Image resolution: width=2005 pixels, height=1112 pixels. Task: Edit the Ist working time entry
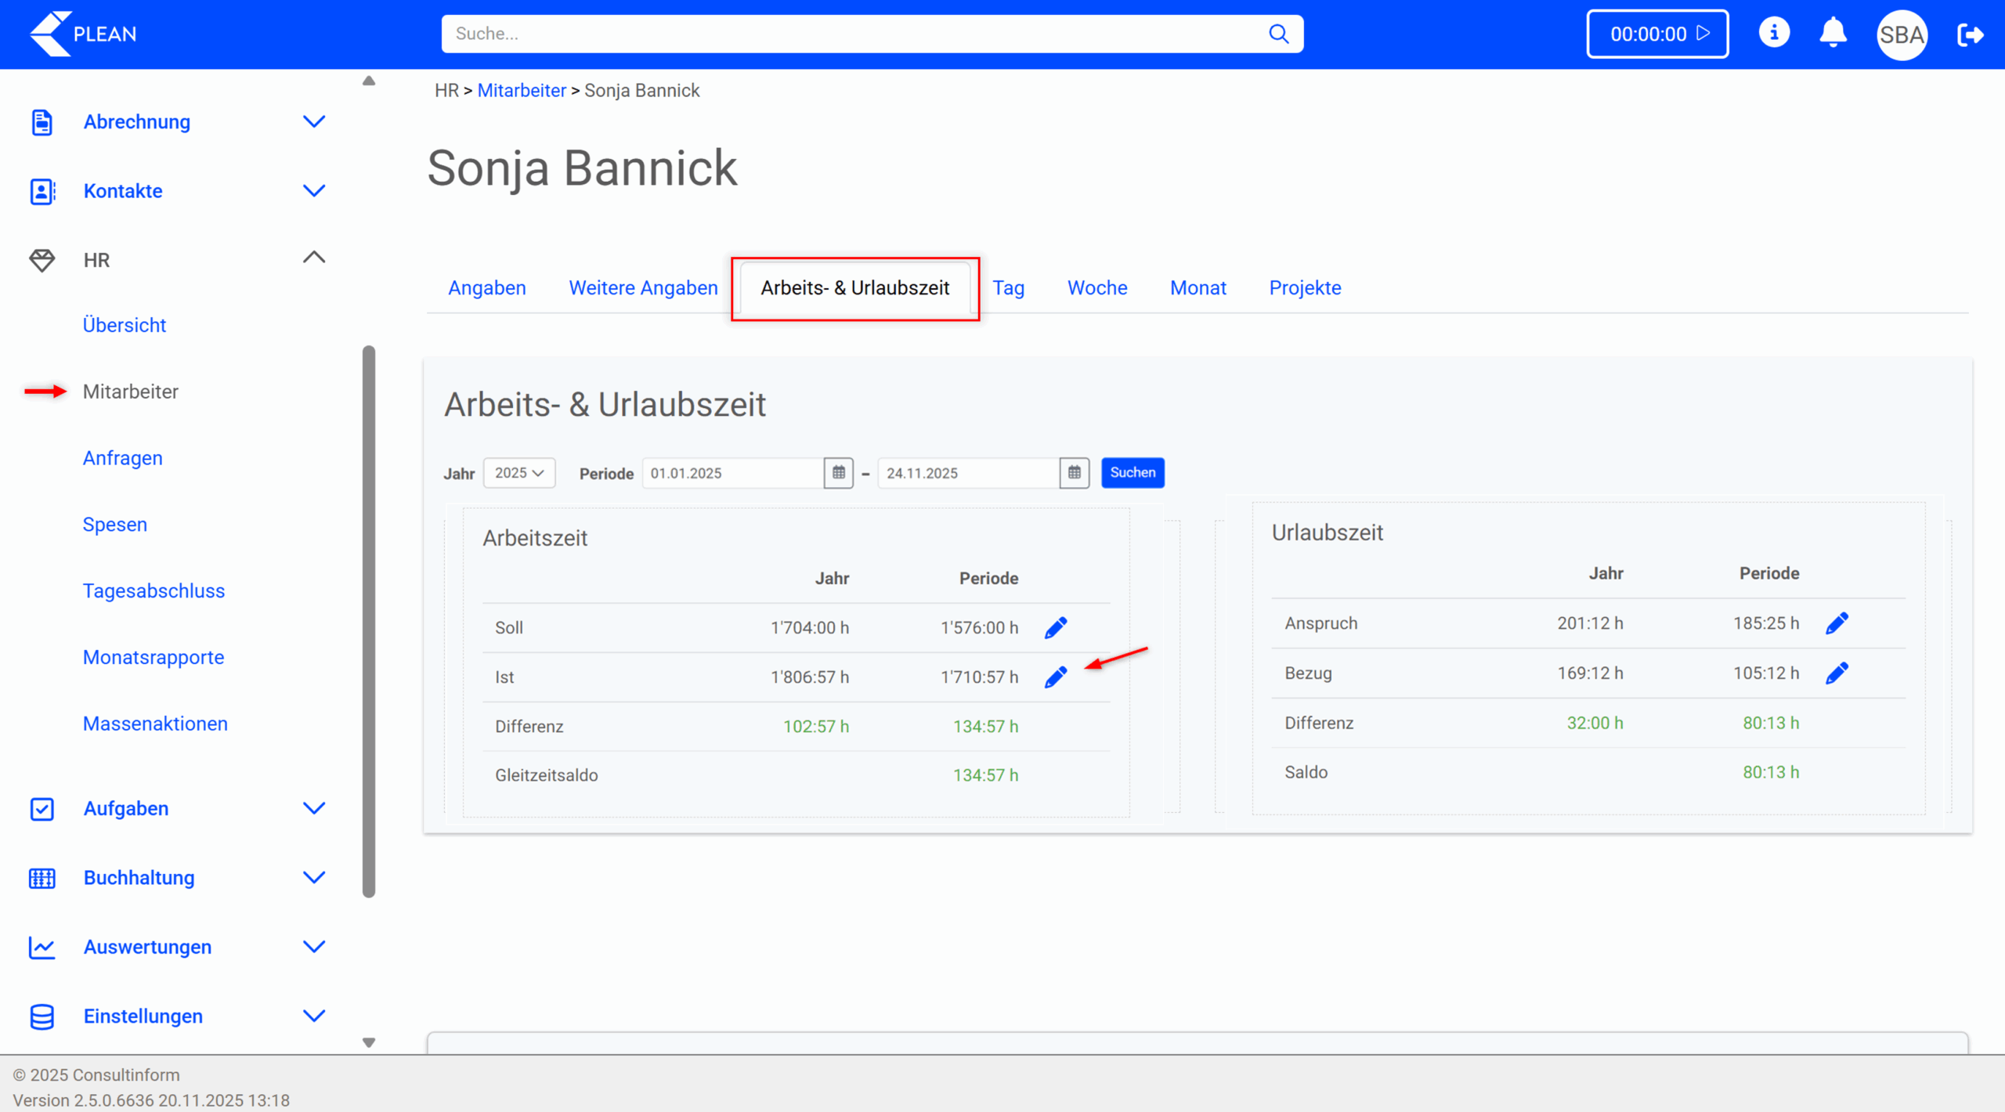pyautogui.click(x=1055, y=677)
